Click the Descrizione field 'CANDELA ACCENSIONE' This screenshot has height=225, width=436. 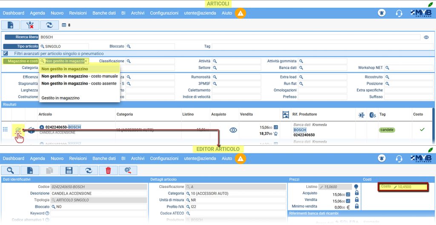99,193
